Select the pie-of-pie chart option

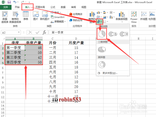[113, 34]
